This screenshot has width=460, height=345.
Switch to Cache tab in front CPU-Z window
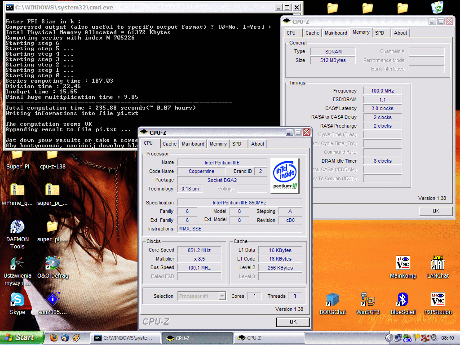169,144
